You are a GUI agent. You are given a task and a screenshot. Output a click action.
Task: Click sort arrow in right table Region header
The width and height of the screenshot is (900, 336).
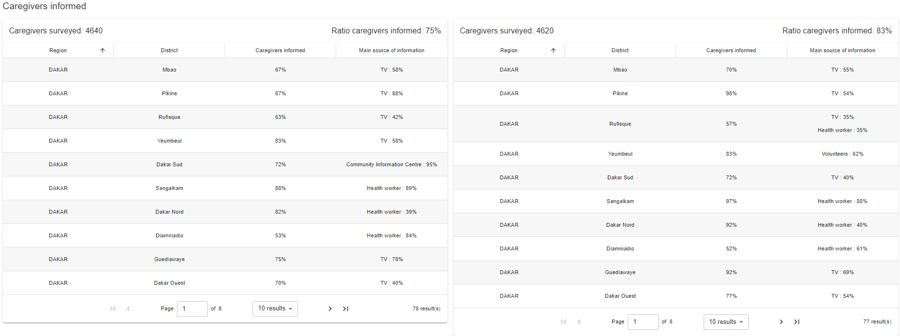553,50
